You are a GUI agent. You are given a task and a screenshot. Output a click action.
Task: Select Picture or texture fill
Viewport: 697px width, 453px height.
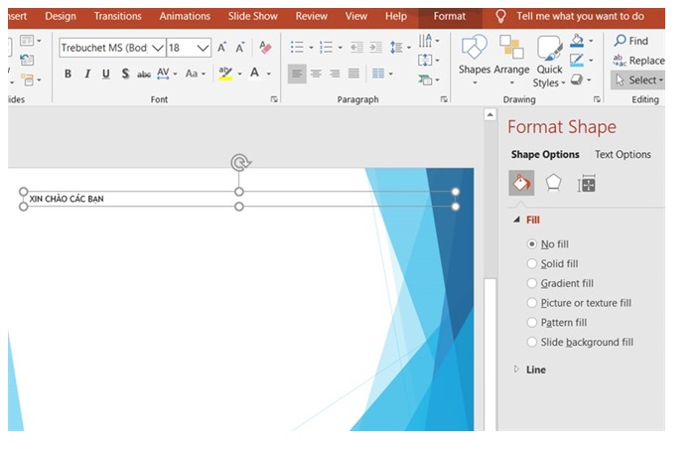click(x=532, y=303)
